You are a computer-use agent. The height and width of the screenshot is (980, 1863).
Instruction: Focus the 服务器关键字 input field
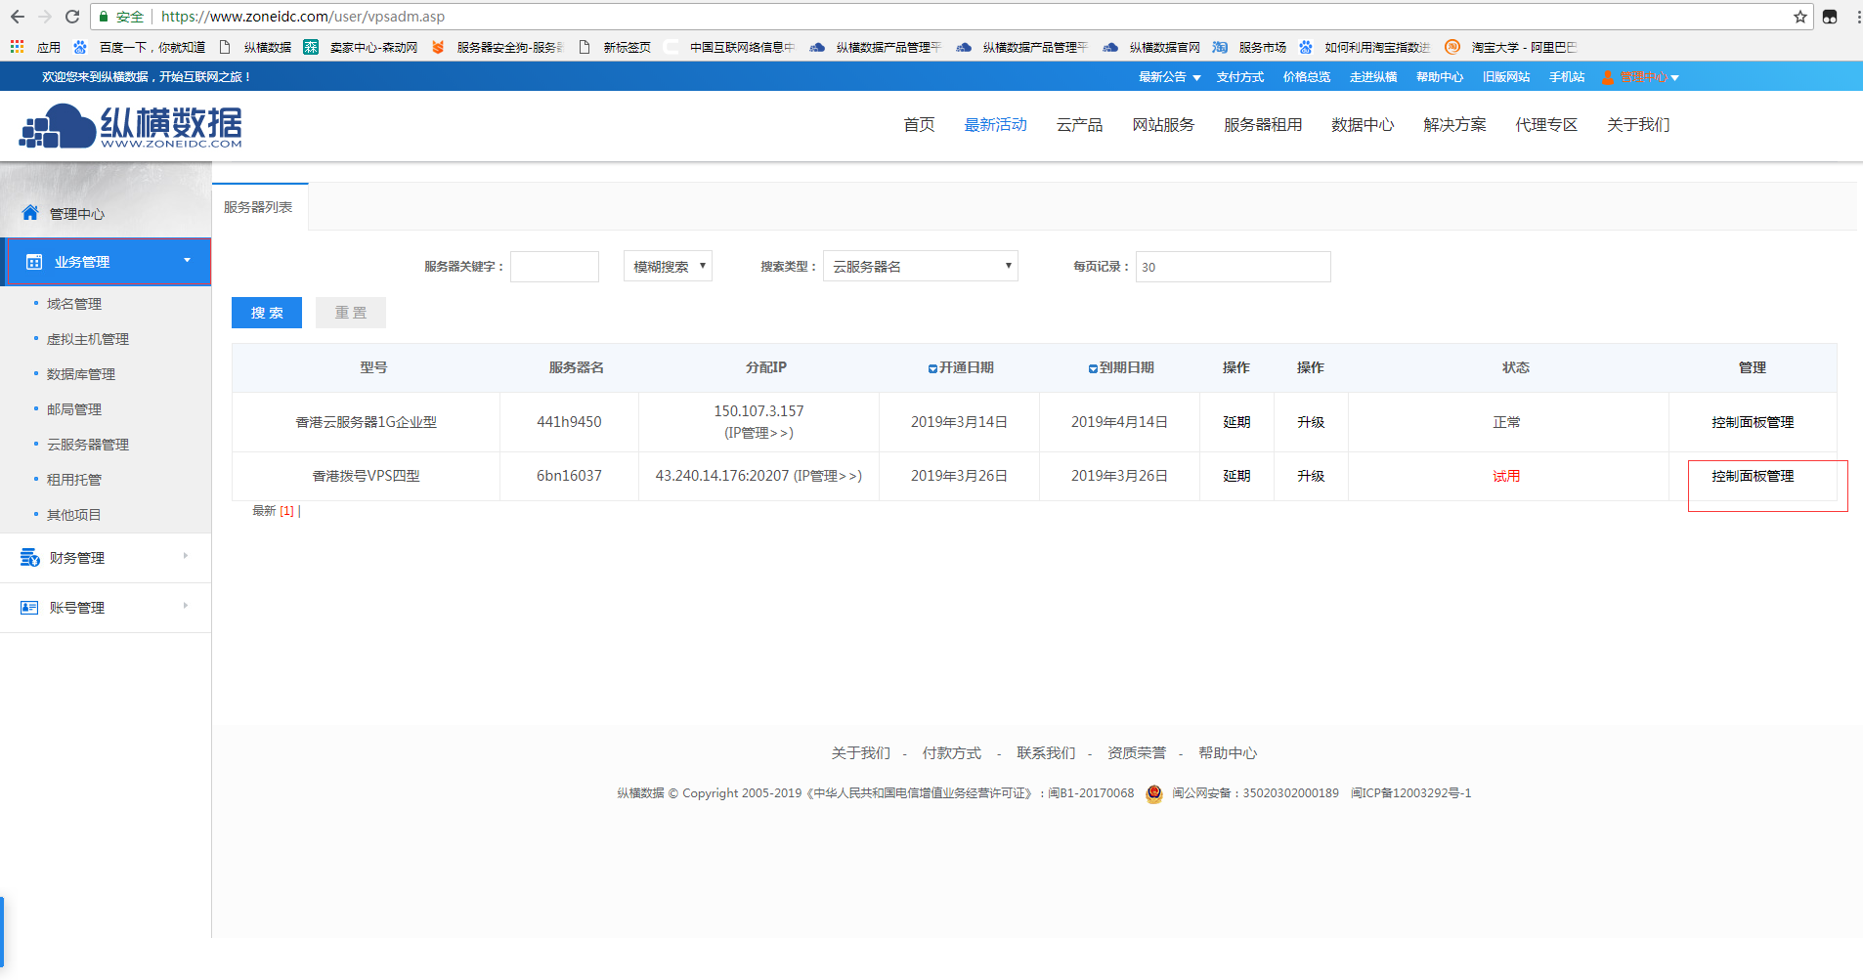pyautogui.click(x=554, y=267)
